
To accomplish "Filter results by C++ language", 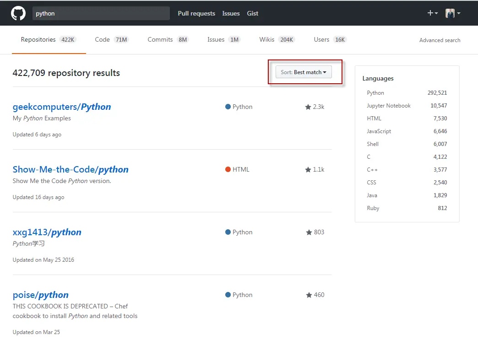I will [x=407, y=170].
